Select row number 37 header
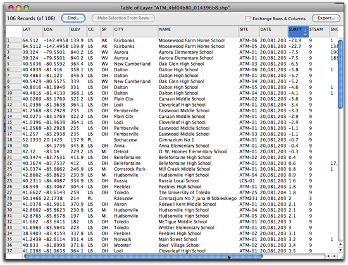This screenshot has width=348, height=265. coord(14,250)
